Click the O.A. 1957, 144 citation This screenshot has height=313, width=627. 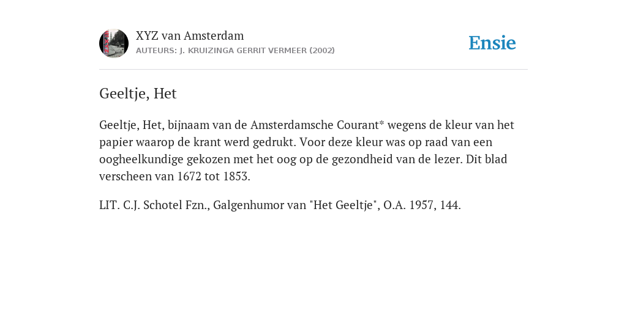[422, 205]
